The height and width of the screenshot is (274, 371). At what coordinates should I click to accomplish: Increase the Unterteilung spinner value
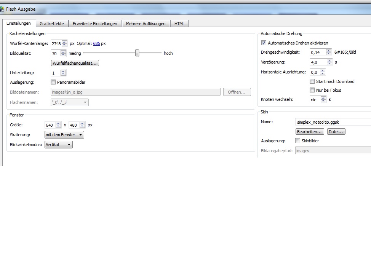pyautogui.click(x=64, y=71)
